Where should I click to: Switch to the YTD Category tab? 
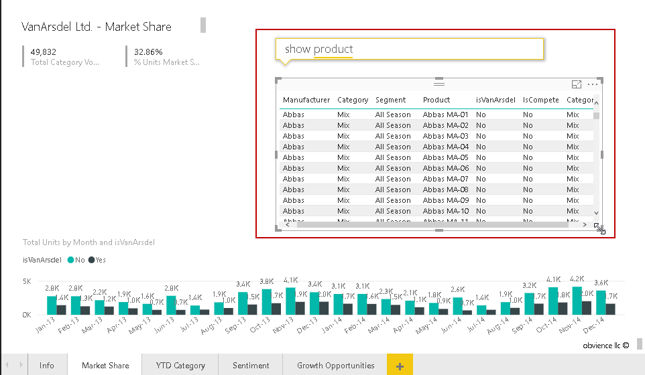click(x=180, y=366)
